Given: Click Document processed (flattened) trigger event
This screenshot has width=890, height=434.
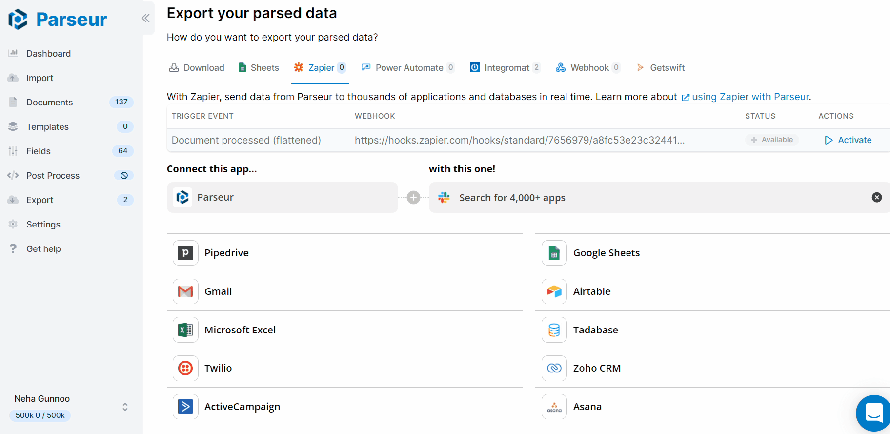Looking at the screenshot, I should pyautogui.click(x=246, y=140).
